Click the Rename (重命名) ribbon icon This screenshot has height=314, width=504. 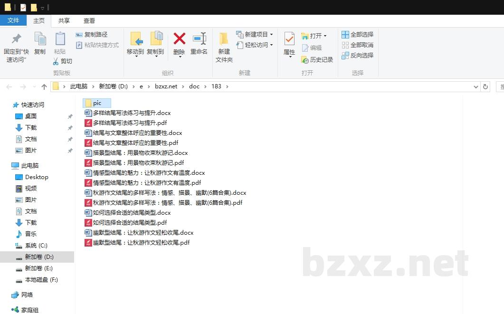[x=199, y=39]
